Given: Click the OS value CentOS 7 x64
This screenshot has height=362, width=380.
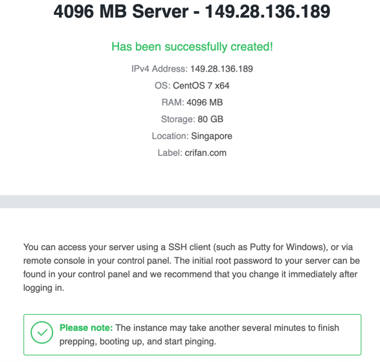Looking at the screenshot, I should (x=201, y=86).
